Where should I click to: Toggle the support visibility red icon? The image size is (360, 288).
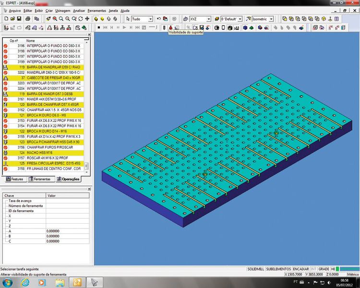tap(170, 27)
